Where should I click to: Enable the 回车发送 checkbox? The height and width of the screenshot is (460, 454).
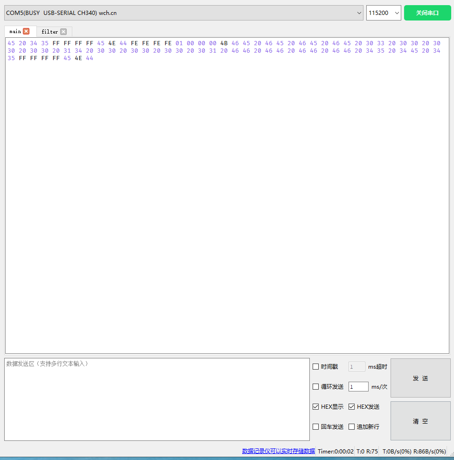[316, 426]
